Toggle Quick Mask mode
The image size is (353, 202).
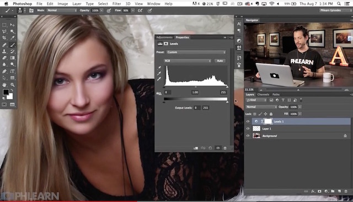(4, 104)
